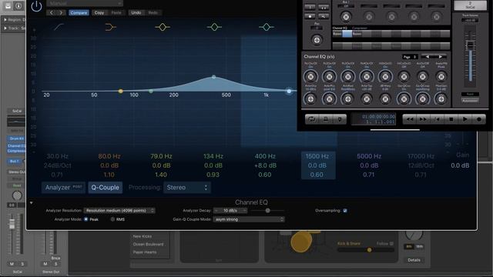Screen dimensions: 493x277
Task: Go to beginning in remote transport
Action: point(437,119)
